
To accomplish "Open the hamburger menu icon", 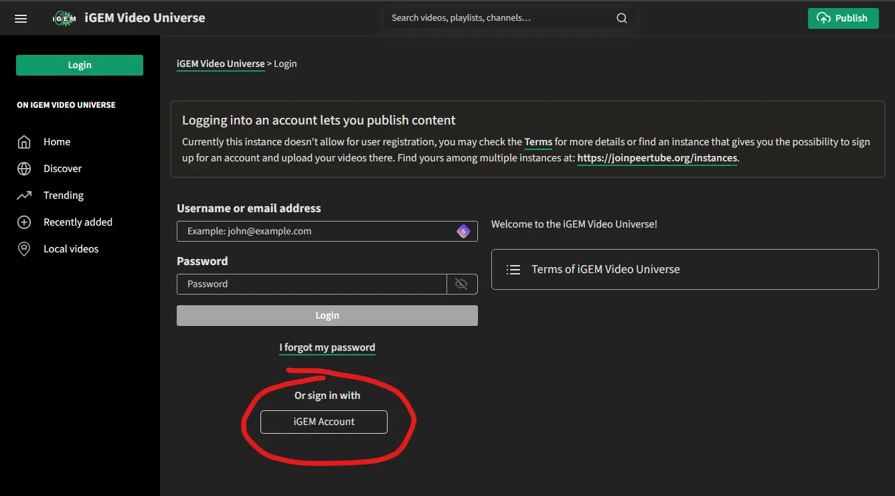I will tap(21, 19).
